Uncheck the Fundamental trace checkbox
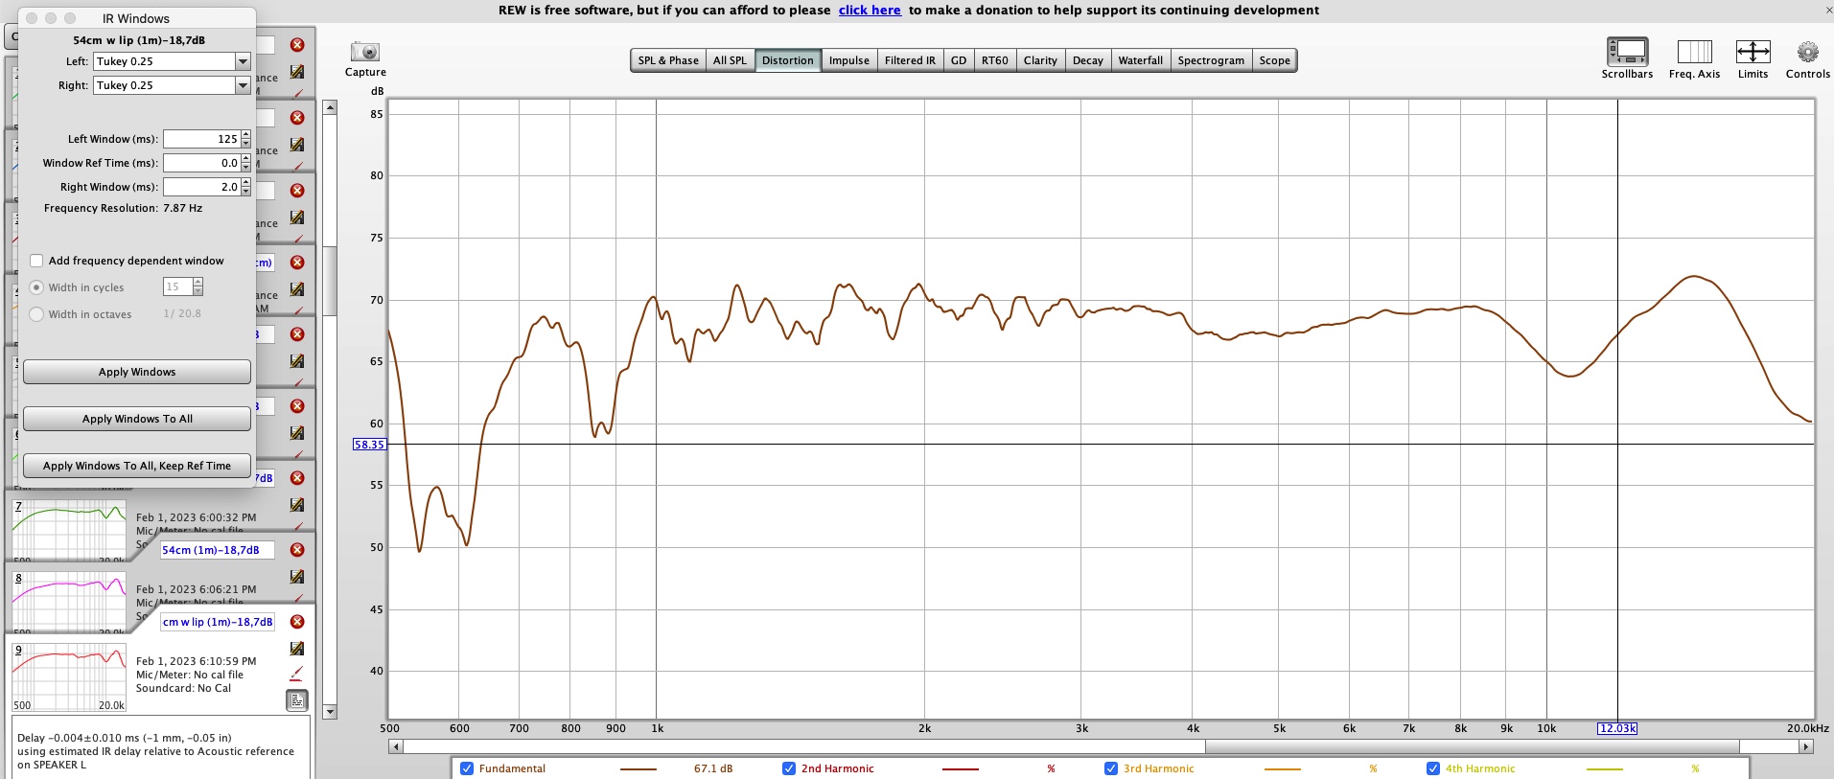 click(x=467, y=768)
